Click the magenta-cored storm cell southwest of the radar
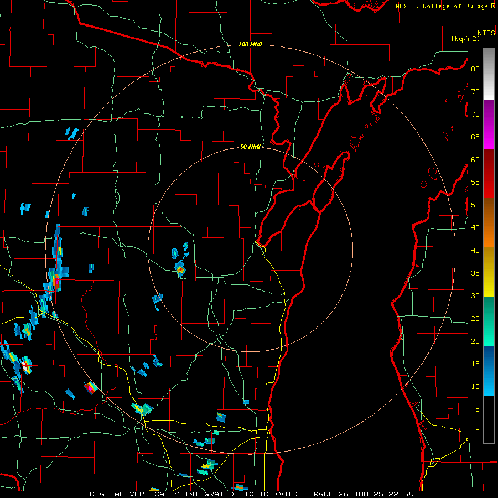Image resolution: width=498 pixels, height=498 pixels. [x=91, y=388]
